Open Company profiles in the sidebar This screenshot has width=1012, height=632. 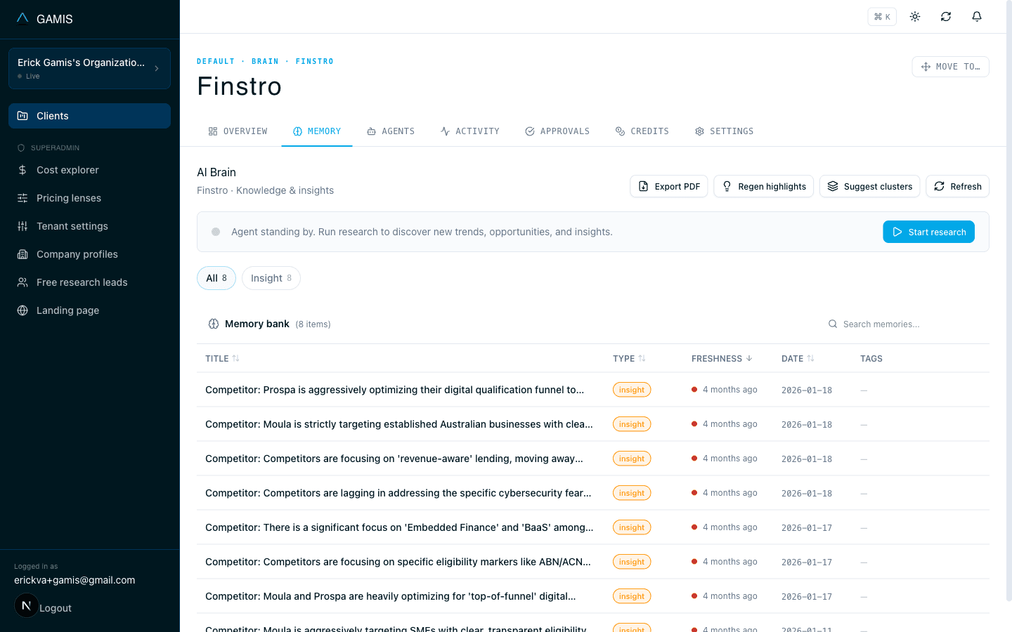tap(89, 254)
